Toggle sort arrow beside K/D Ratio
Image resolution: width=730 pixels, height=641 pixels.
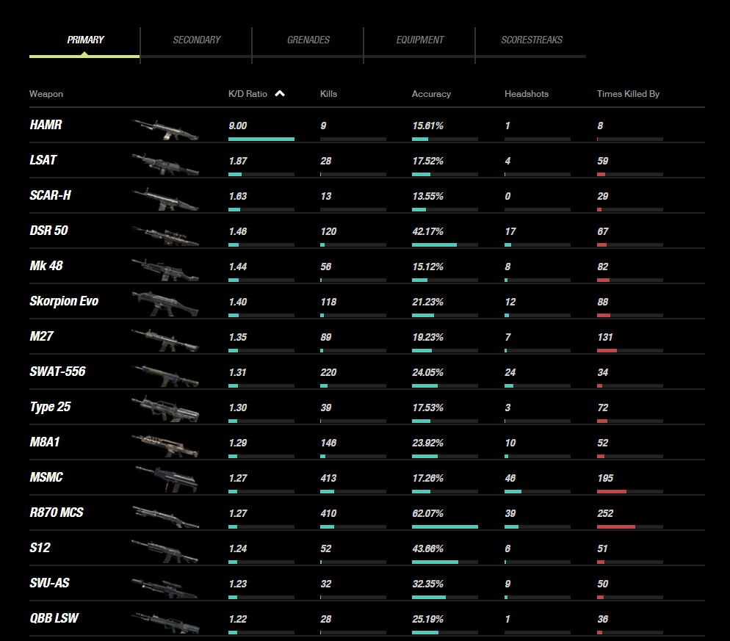(280, 94)
